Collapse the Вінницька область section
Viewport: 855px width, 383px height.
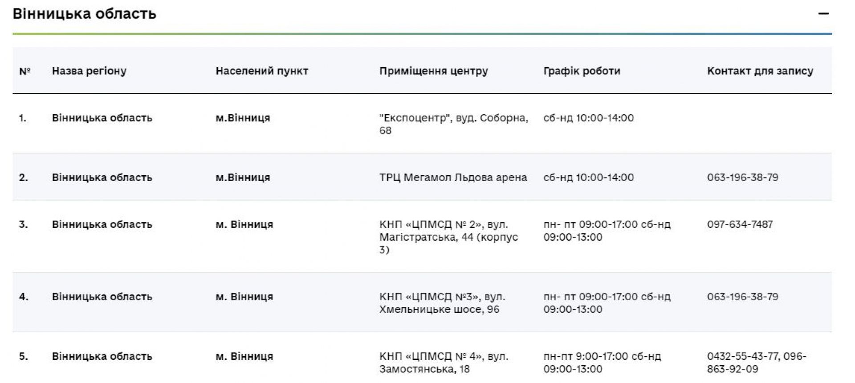[x=823, y=14]
